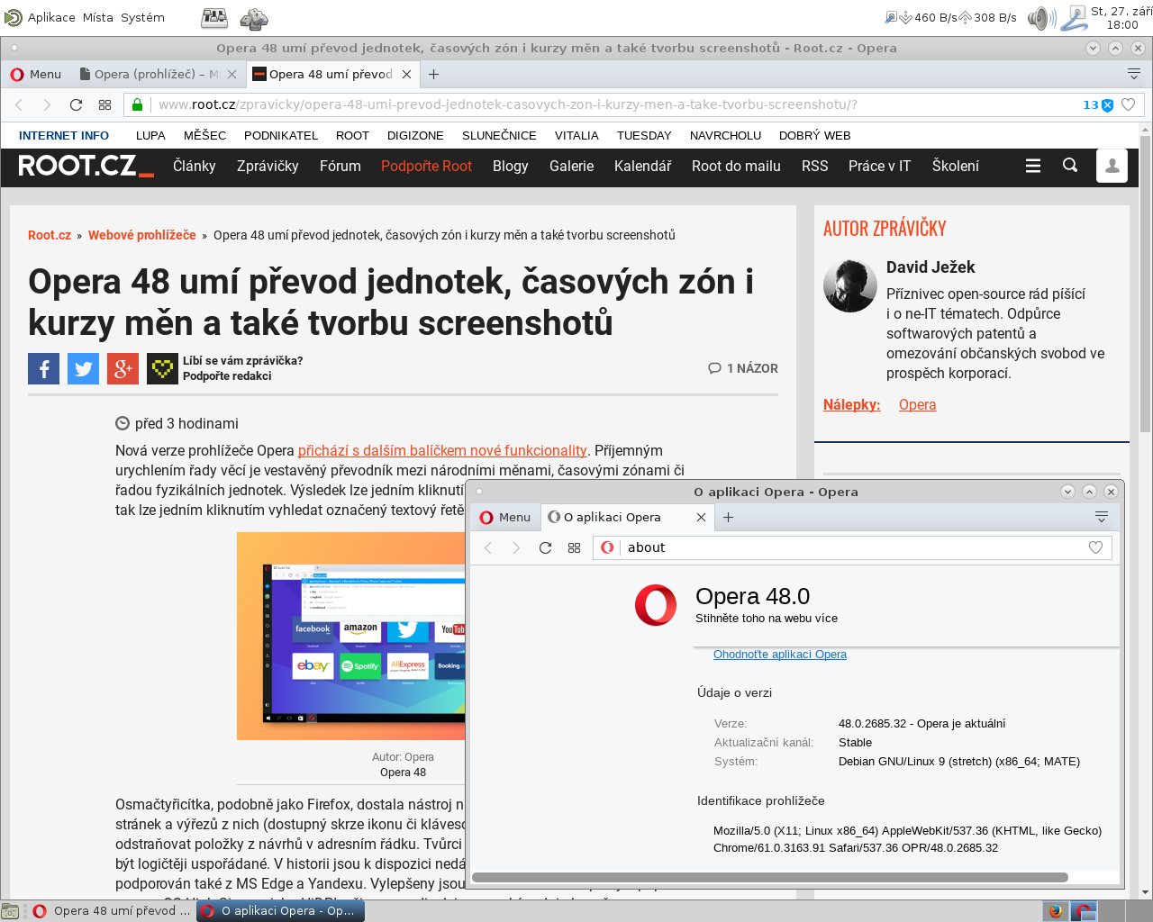Click the user profile icon on Root.cz
1153x922 pixels.
tap(1112, 166)
